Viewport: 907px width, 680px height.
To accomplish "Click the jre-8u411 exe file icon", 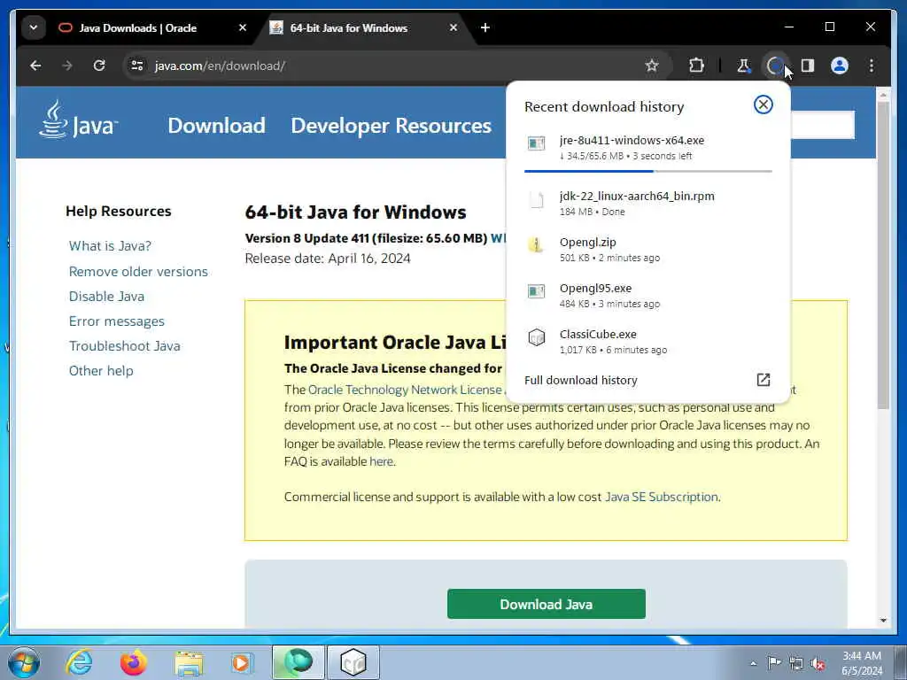I will tap(536, 143).
